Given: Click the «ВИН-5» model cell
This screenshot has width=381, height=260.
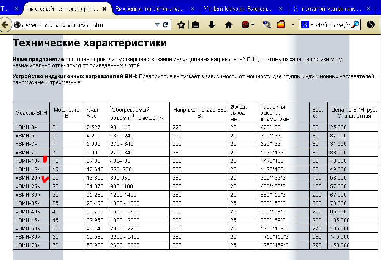Looking at the screenshot, I should click(31, 136).
